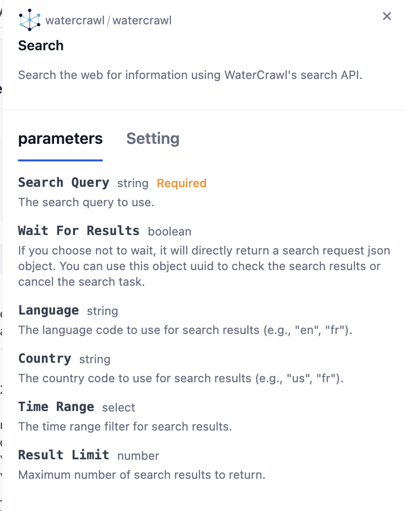Click the first watercrawl author name
405x511 pixels.
[x=75, y=20]
